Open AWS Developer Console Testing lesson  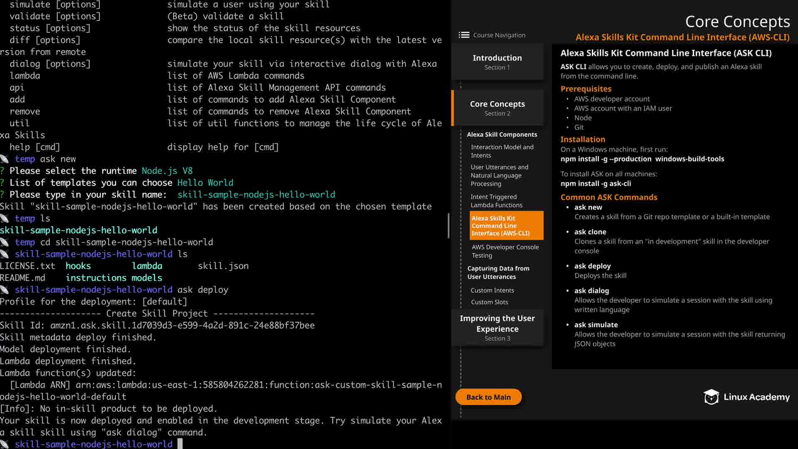tap(505, 251)
